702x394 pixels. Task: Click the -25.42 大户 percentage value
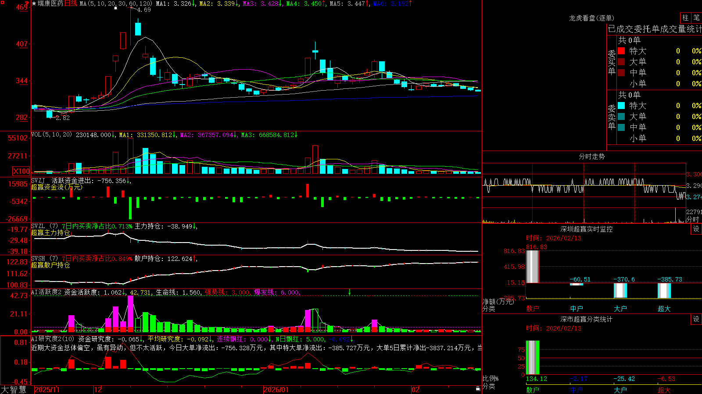[624, 379]
